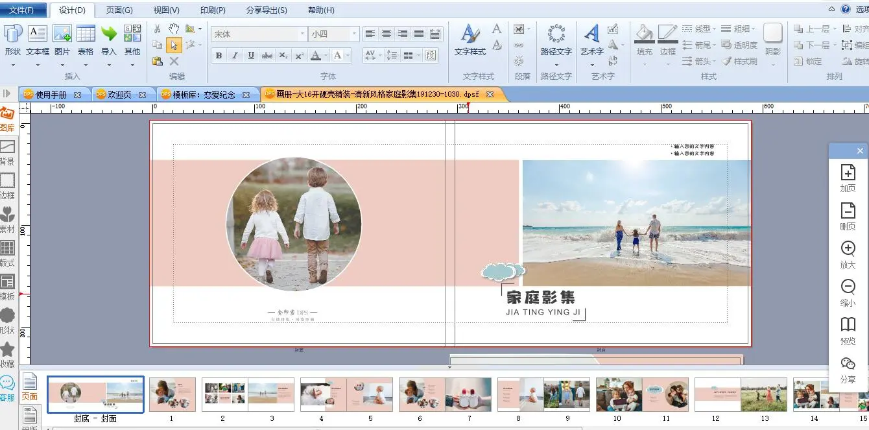
Task: Click the font color swatch button
Action: click(x=316, y=56)
